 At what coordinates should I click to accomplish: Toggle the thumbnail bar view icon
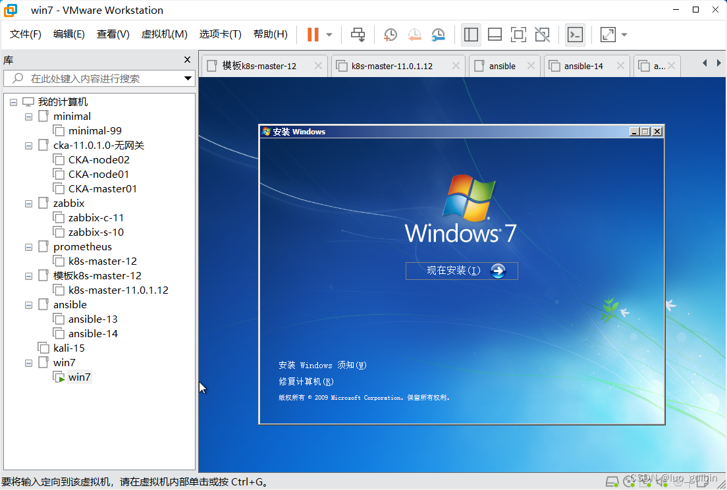point(495,34)
